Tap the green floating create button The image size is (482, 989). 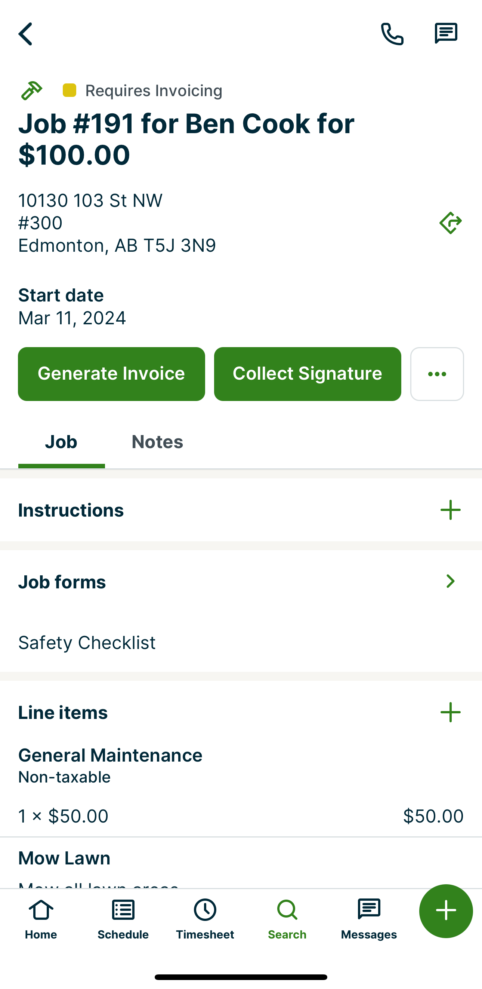446,911
